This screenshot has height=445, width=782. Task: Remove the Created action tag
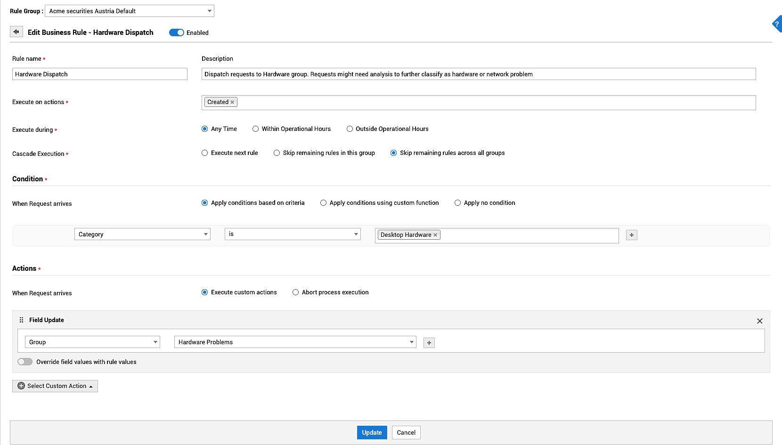pyautogui.click(x=232, y=102)
